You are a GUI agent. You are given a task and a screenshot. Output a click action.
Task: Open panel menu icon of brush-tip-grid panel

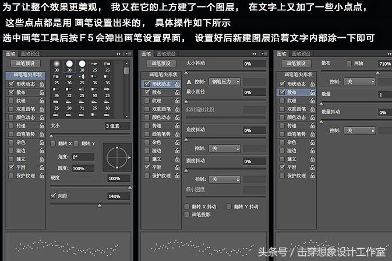(129, 53)
